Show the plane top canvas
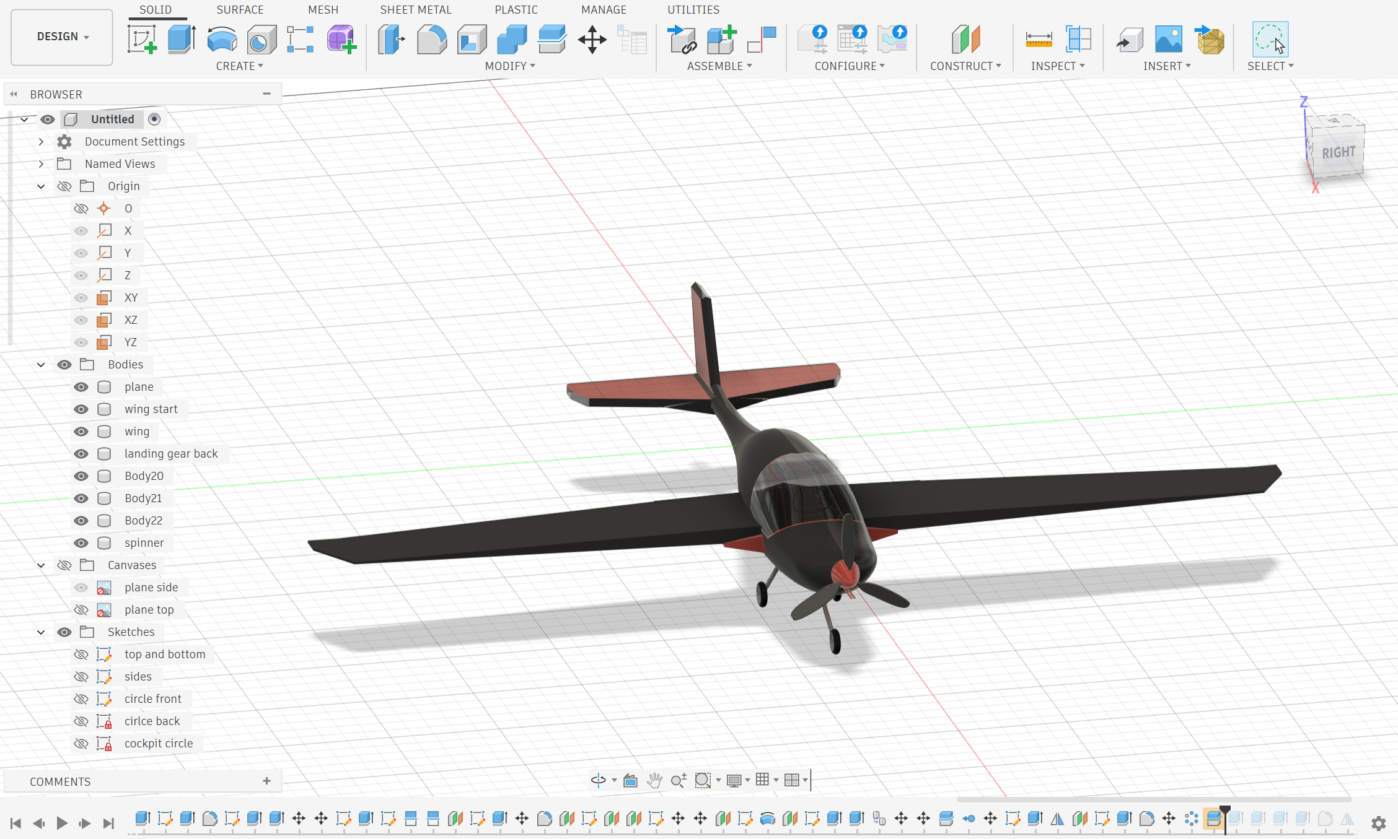1398x839 pixels. (x=81, y=610)
